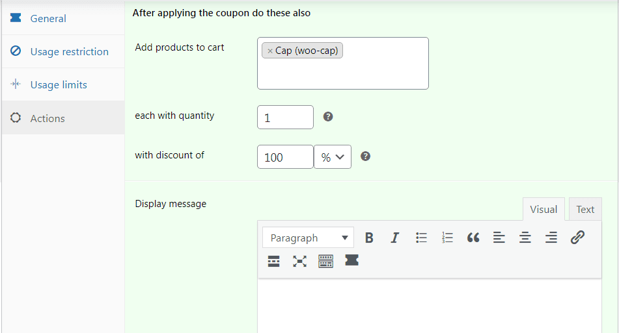Select the Actions tab
The image size is (619, 333).
click(x=63, y=117)
